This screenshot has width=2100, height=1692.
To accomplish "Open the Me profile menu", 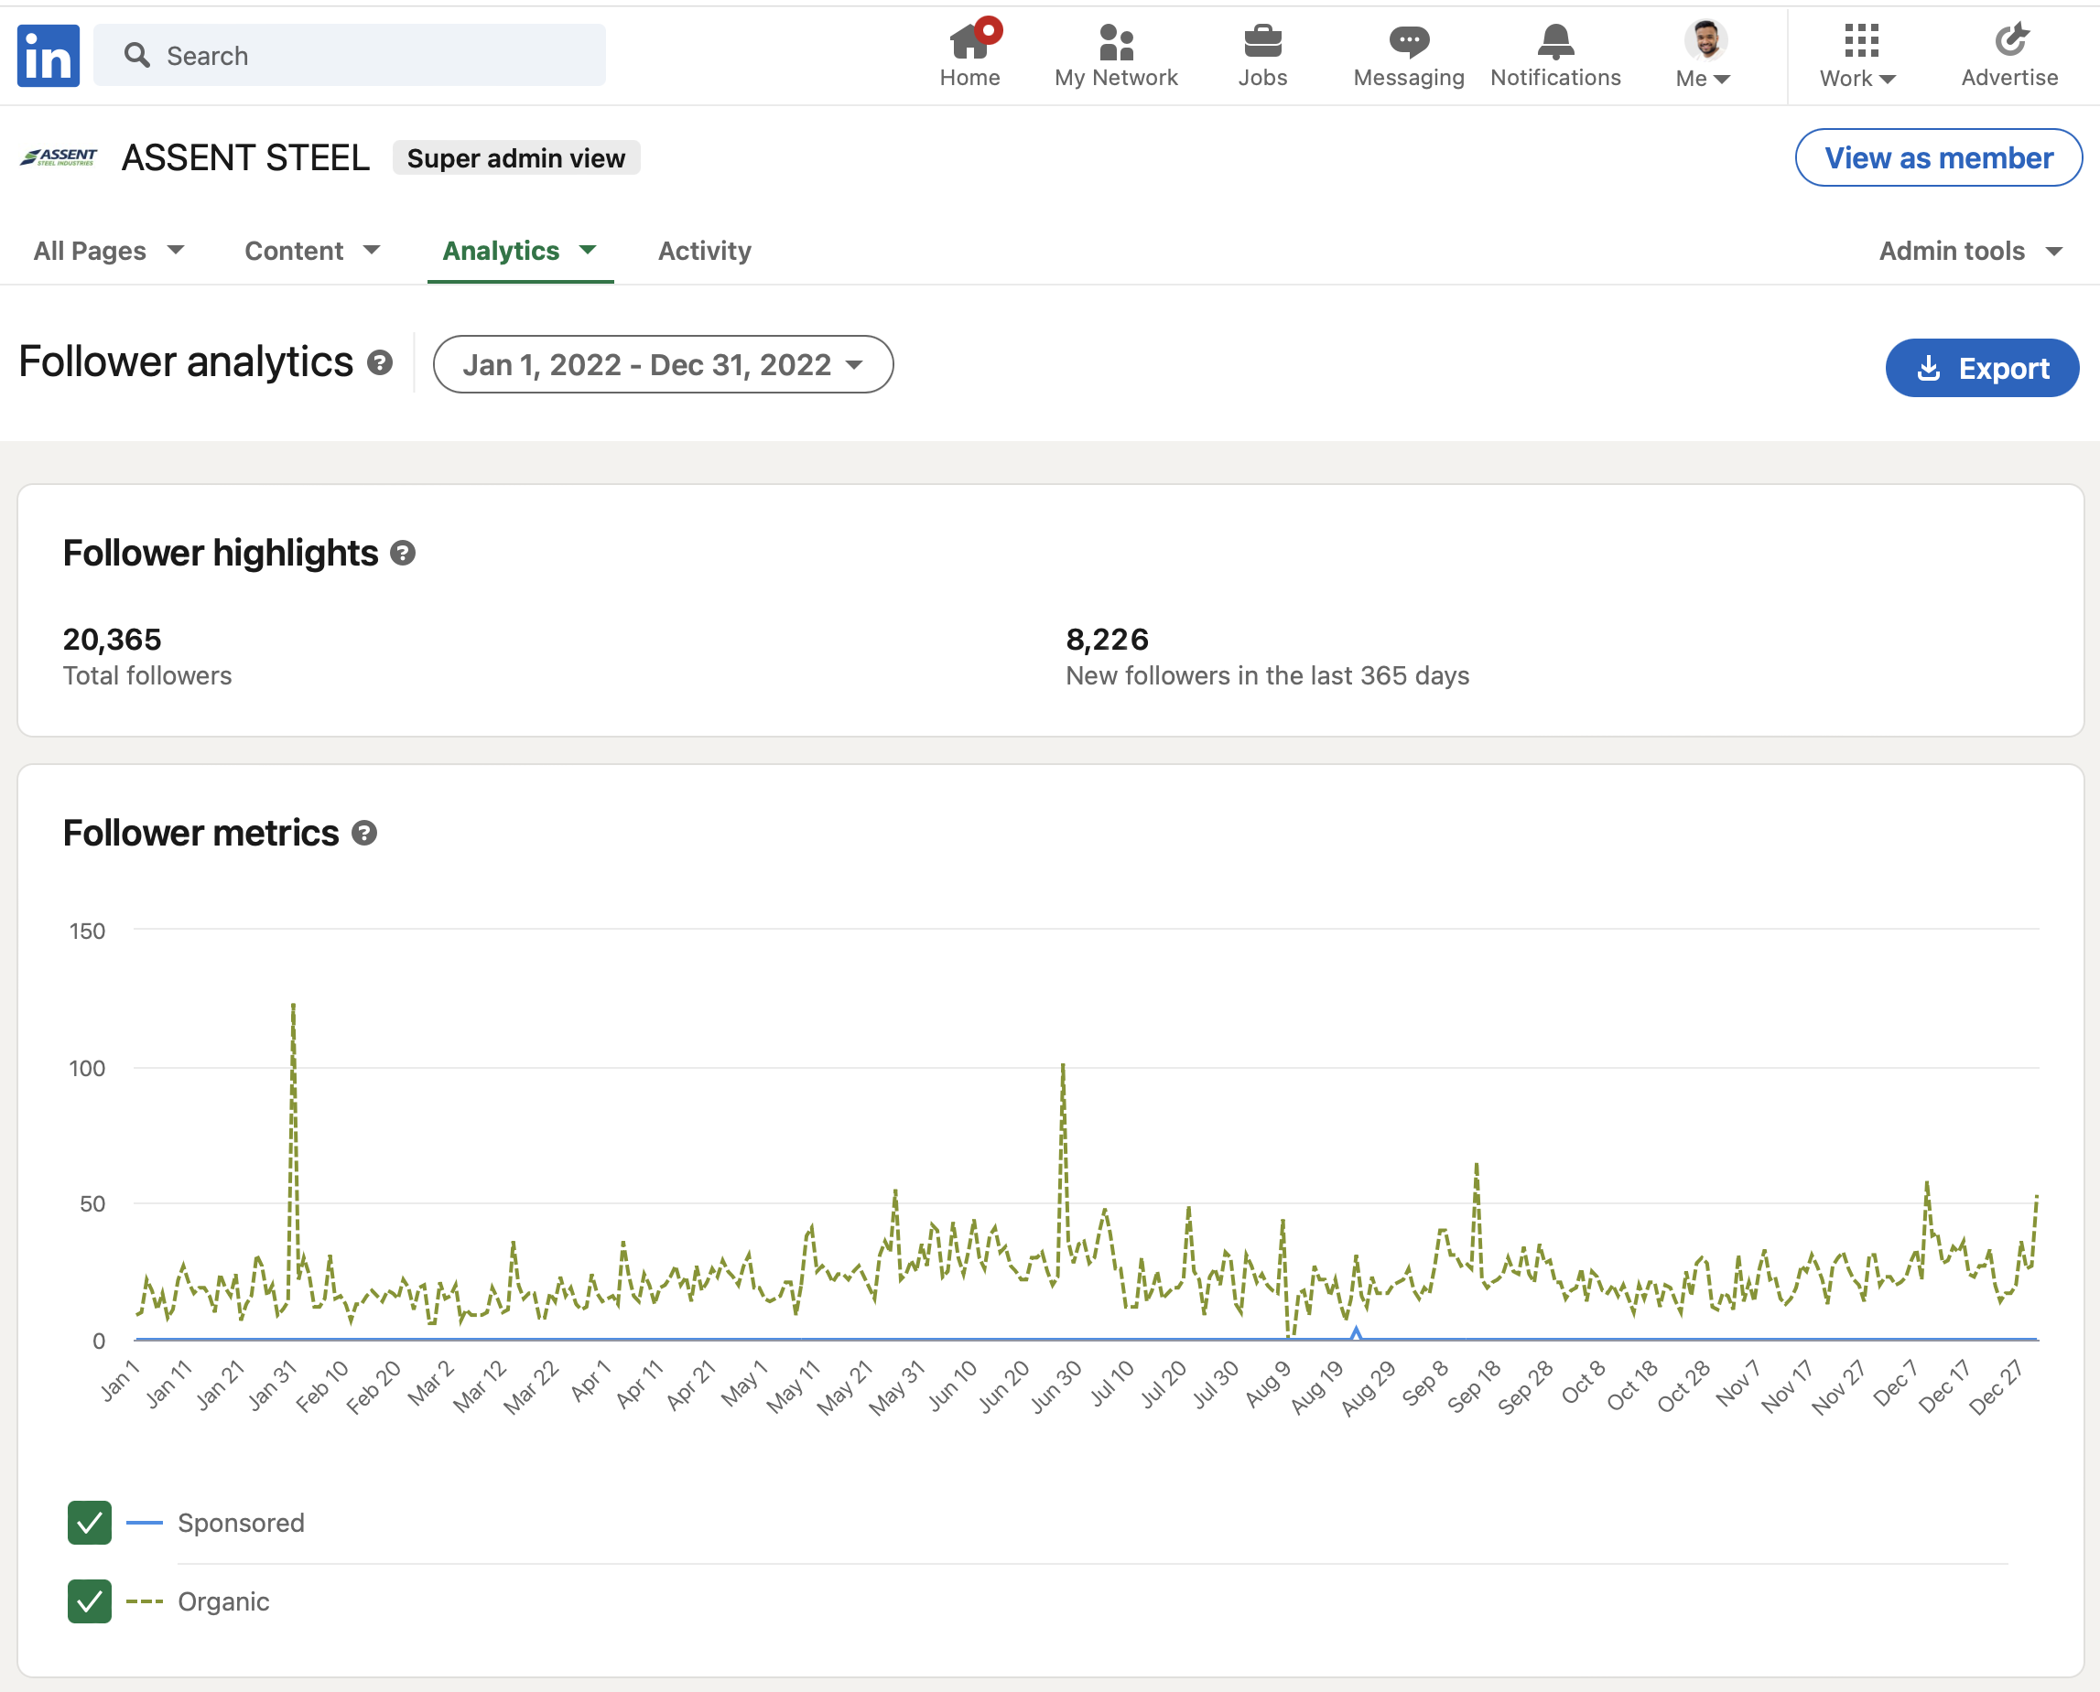I will click(1704, 56).
